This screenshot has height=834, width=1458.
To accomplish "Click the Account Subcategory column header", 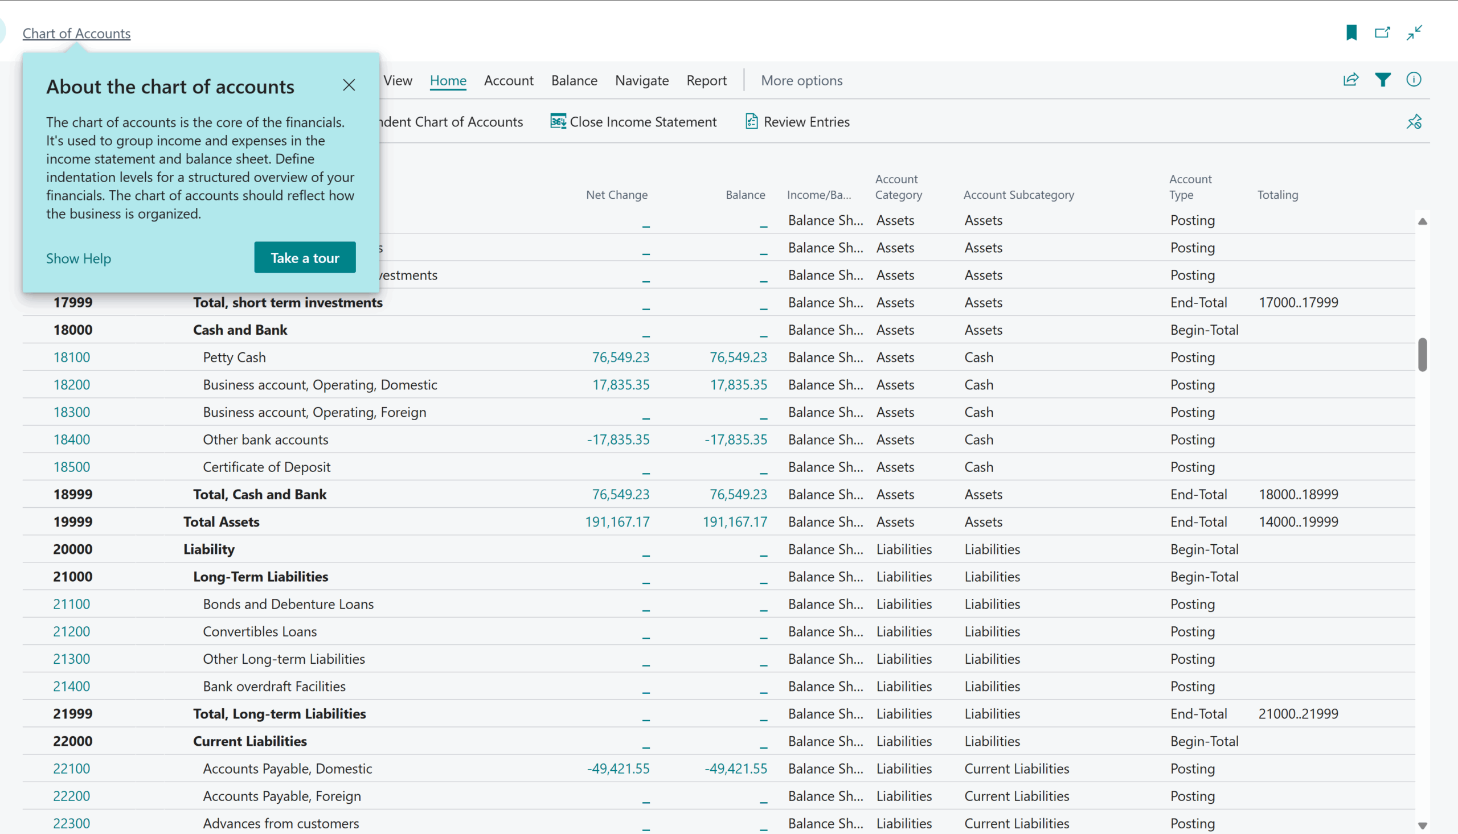I will coord(1018,195).
